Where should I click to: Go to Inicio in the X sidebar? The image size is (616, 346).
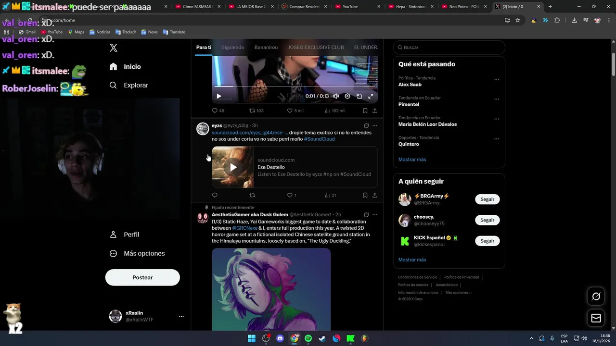coord(126,67)
